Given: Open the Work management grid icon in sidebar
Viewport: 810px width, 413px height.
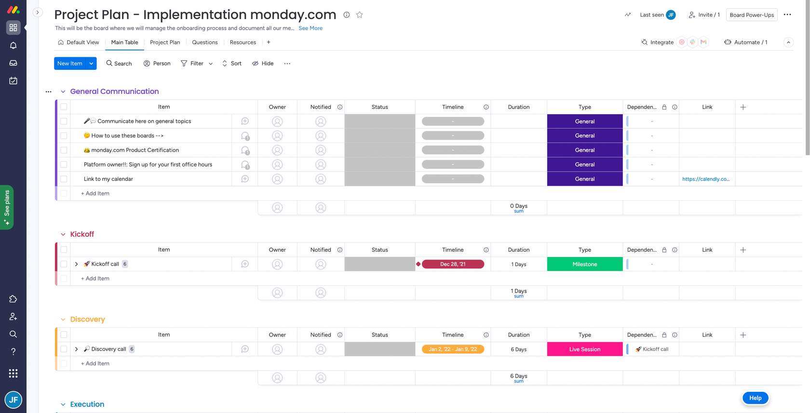Looking at the screenshot, I should [x=13, y=27].
